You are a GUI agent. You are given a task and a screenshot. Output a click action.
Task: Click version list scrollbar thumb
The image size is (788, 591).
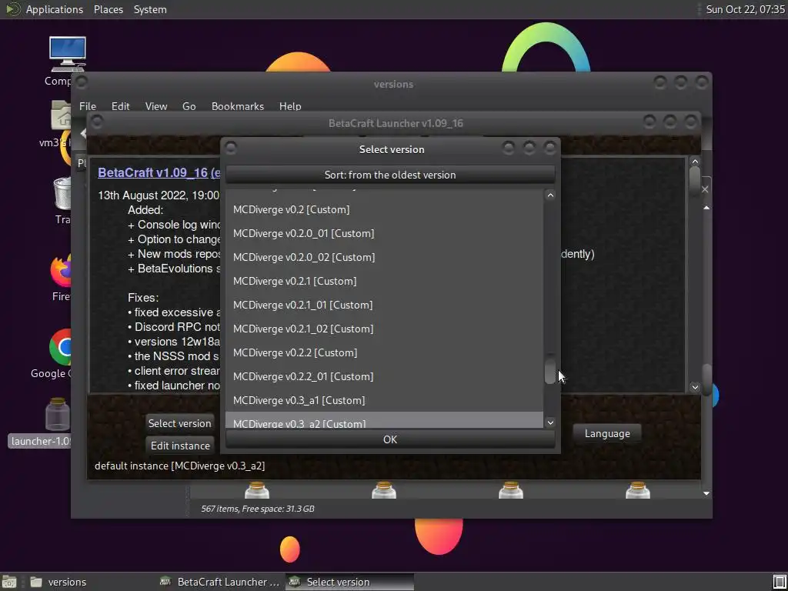[x=550, y=369]
